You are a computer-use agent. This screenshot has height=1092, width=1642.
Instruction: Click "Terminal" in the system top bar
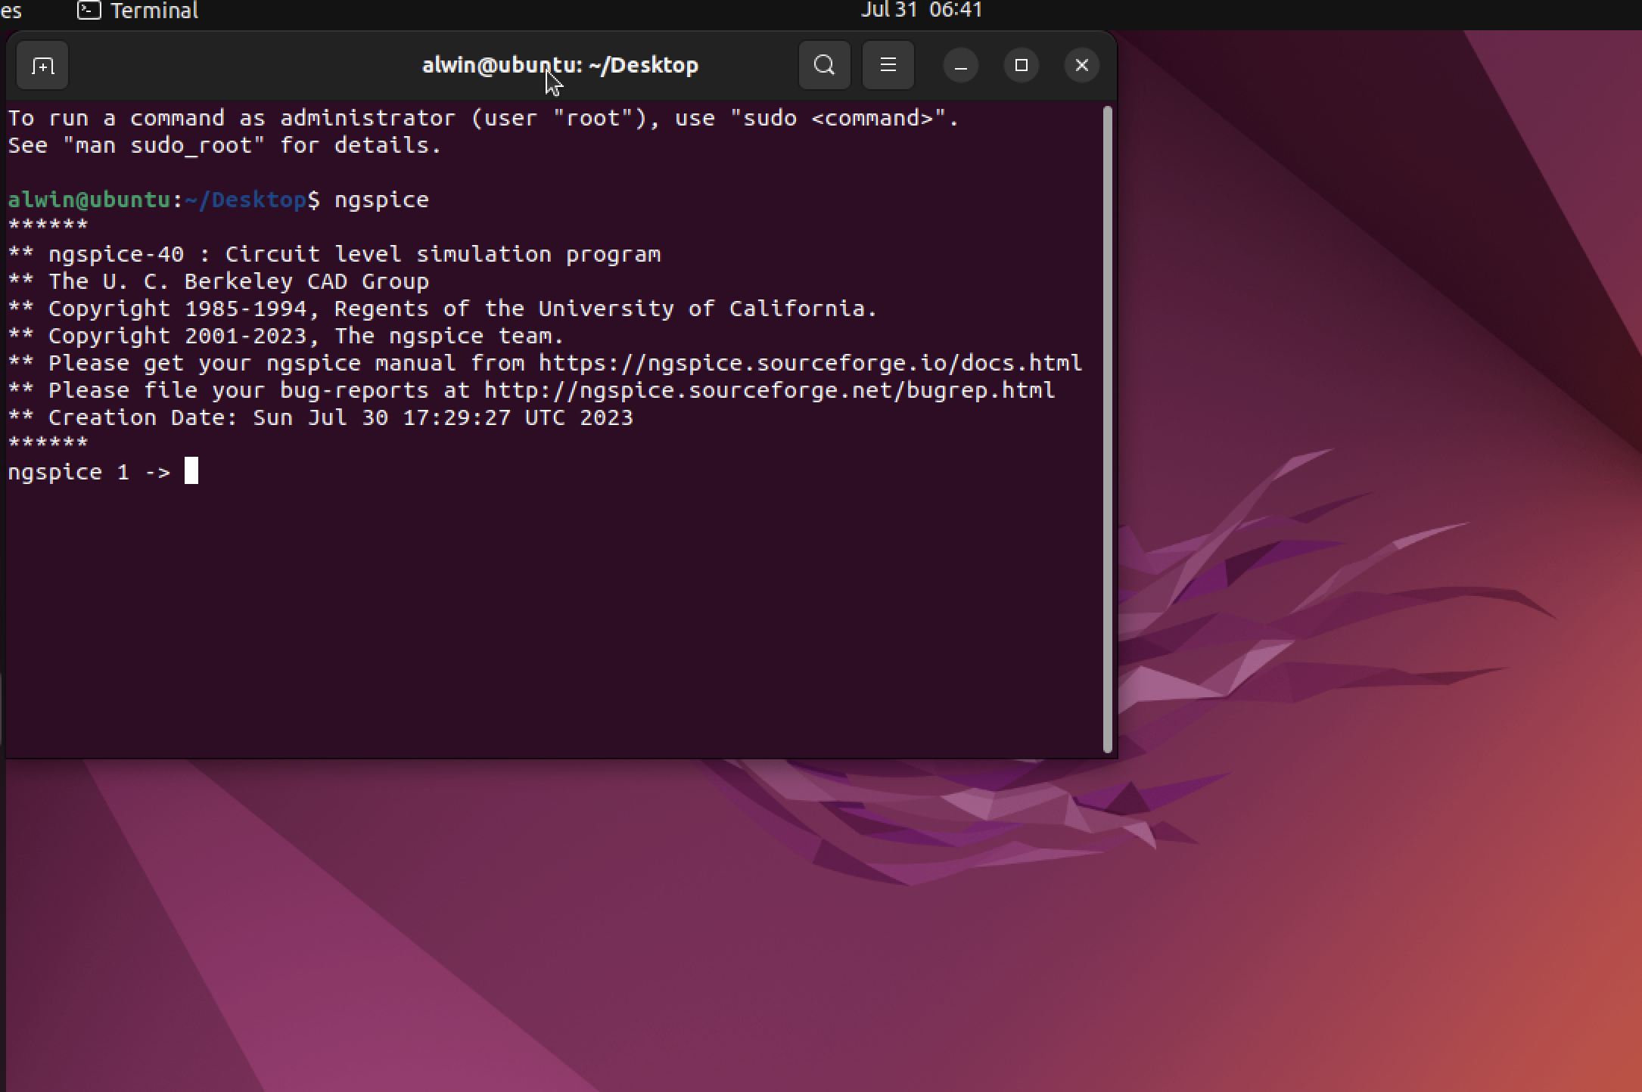click(154, 11)
